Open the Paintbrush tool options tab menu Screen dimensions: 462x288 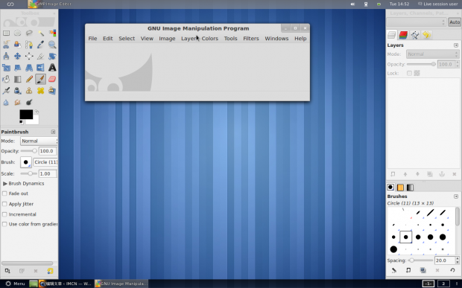coord(53,132)
